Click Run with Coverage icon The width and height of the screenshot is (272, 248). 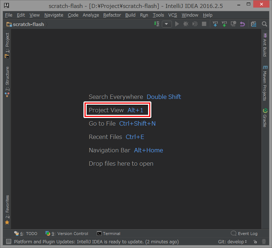[195, 24]
